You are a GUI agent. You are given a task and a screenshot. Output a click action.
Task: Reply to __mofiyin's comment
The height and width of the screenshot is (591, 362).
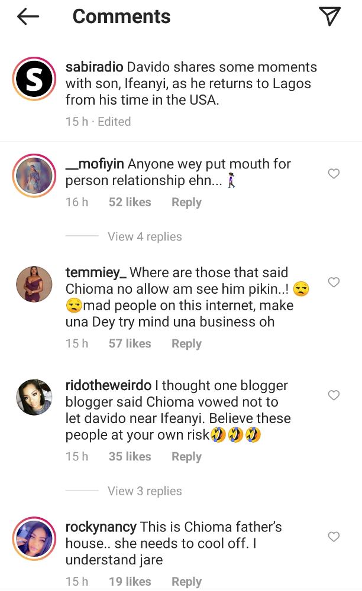[x=186, y=202]
